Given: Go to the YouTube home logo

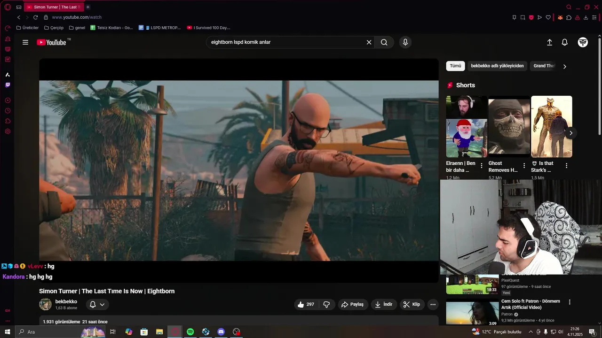Looking at the screenshot, I should pyautogui.click(x=52, y=42).
